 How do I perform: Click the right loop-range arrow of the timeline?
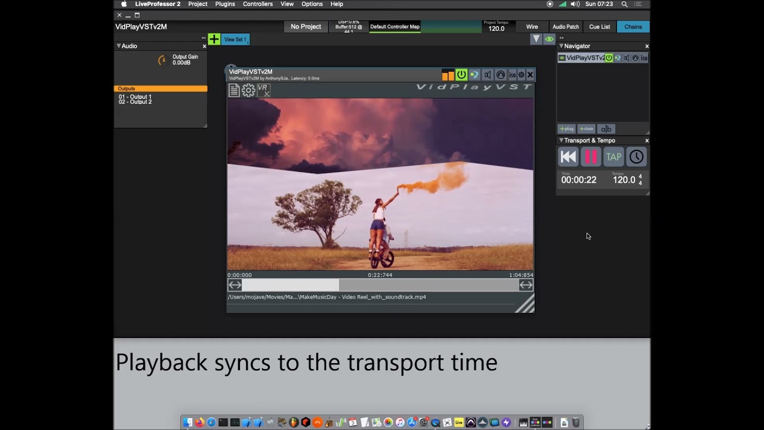pos(526,285)
